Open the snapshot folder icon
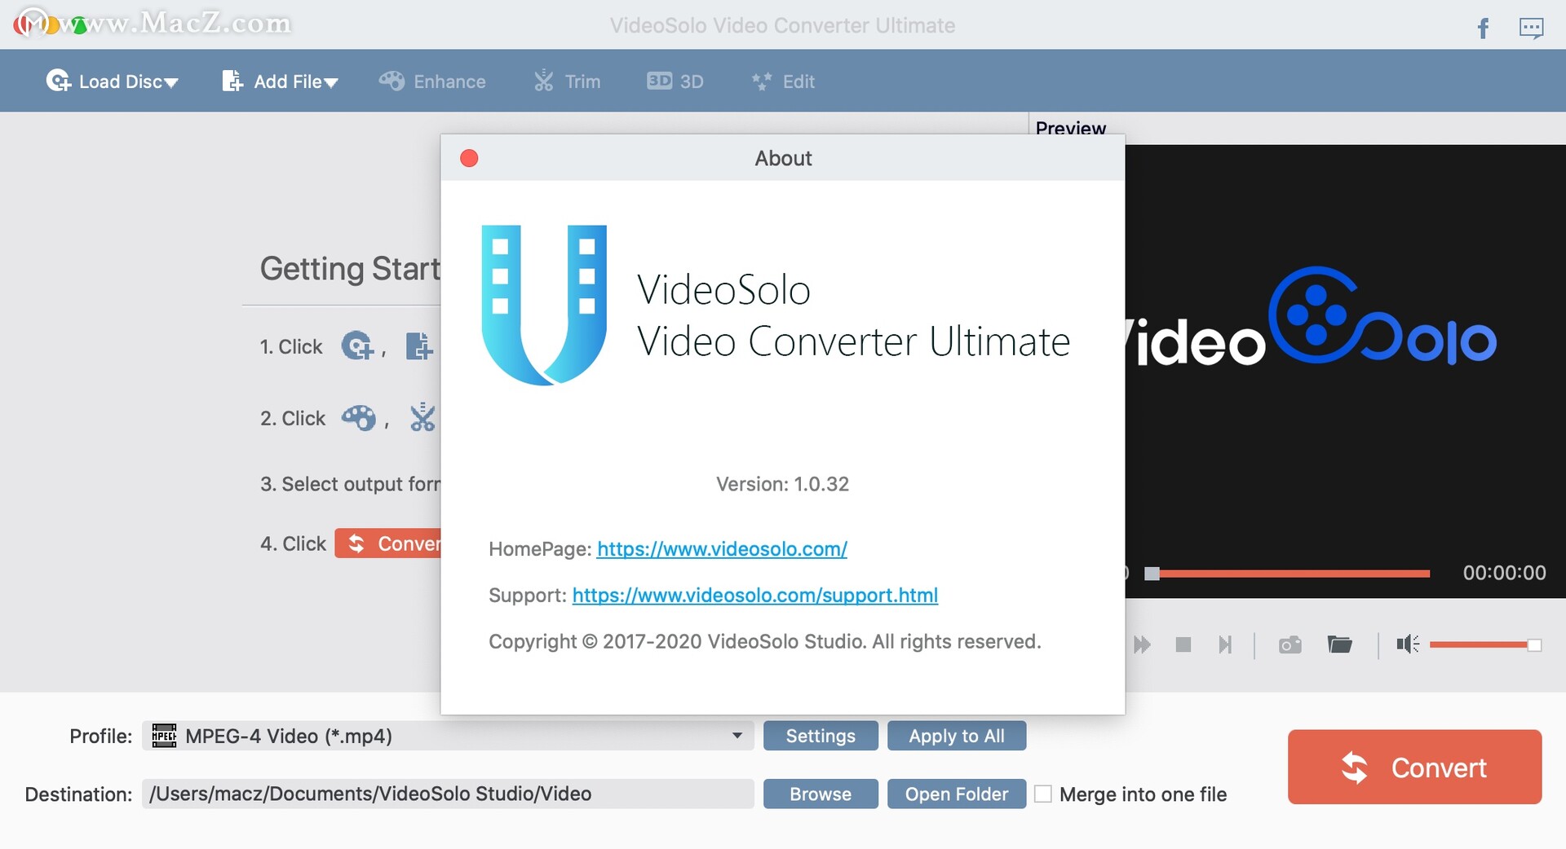Viewport: 1566px width, 849px height. click(1340, 644)
